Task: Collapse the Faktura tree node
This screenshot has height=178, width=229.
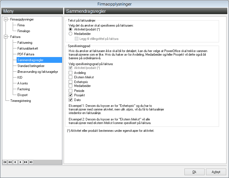Action: (x=6, y=37)
